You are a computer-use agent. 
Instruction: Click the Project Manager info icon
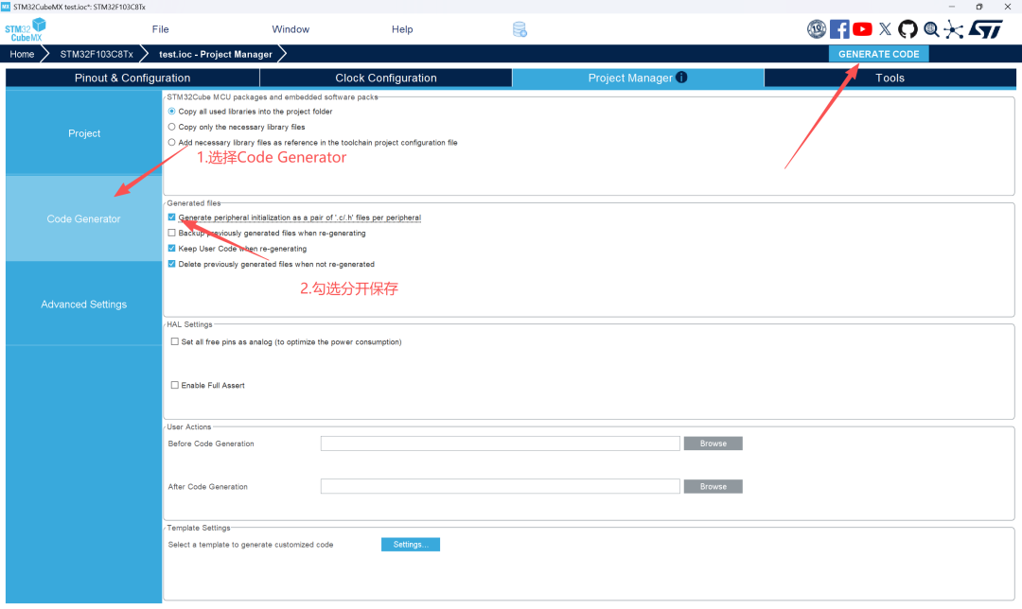coord(681,77)
